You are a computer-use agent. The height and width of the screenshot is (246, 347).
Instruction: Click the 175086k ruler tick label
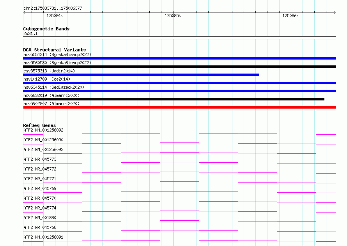(x=290, y=16)
